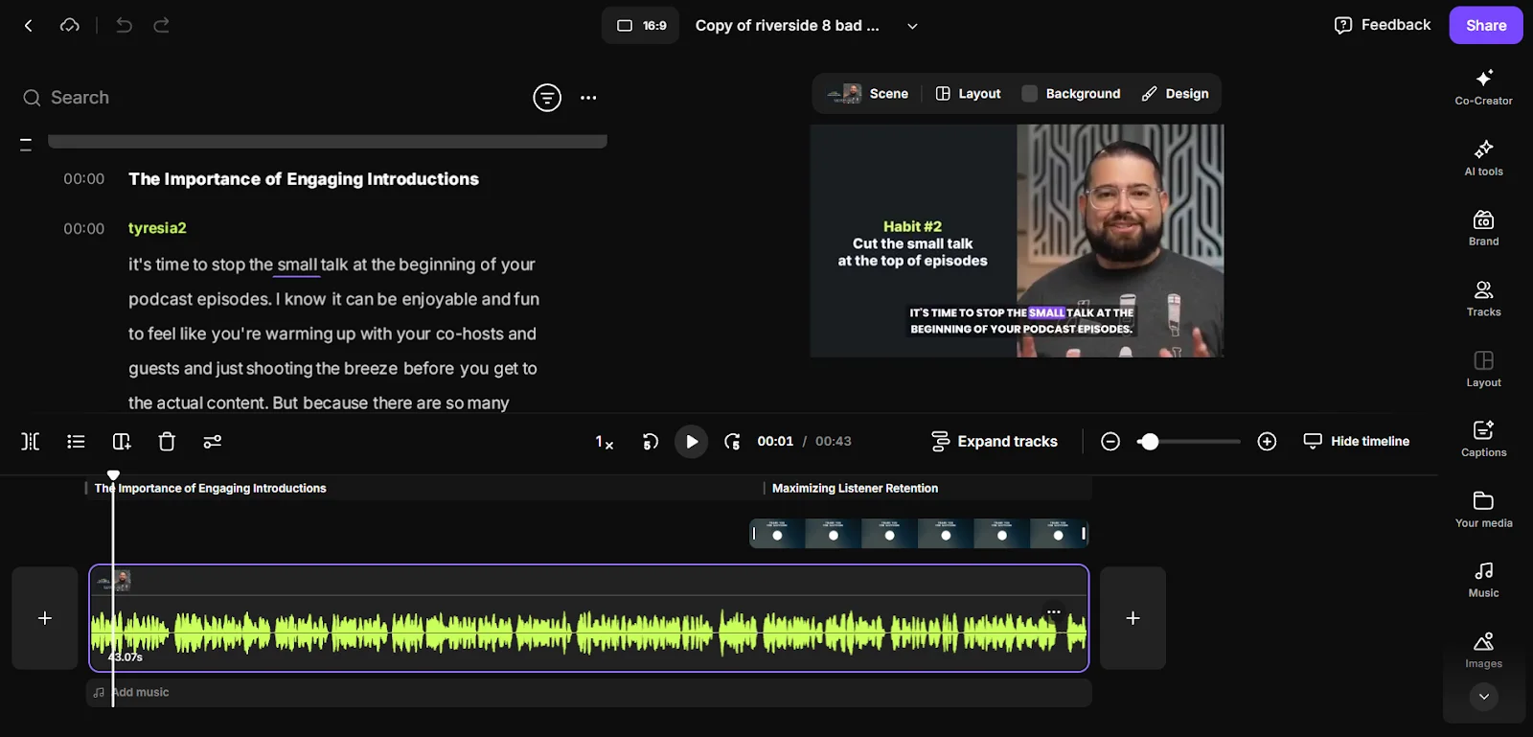Open the Captions panel
The image size is (1533, 737).
(1483, 439)
